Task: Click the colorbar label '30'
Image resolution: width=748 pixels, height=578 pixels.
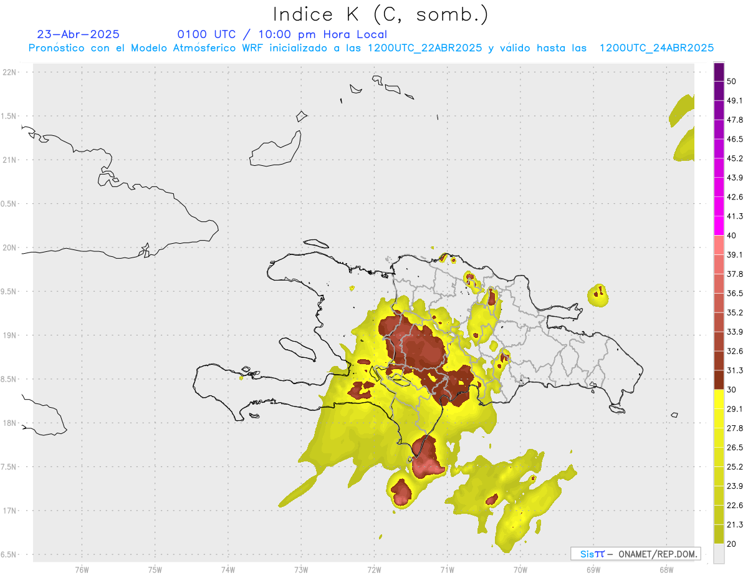Action: 732,390
